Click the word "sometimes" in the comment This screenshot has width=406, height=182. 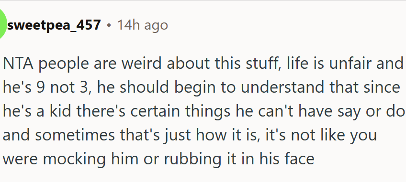tap(75, 135)
